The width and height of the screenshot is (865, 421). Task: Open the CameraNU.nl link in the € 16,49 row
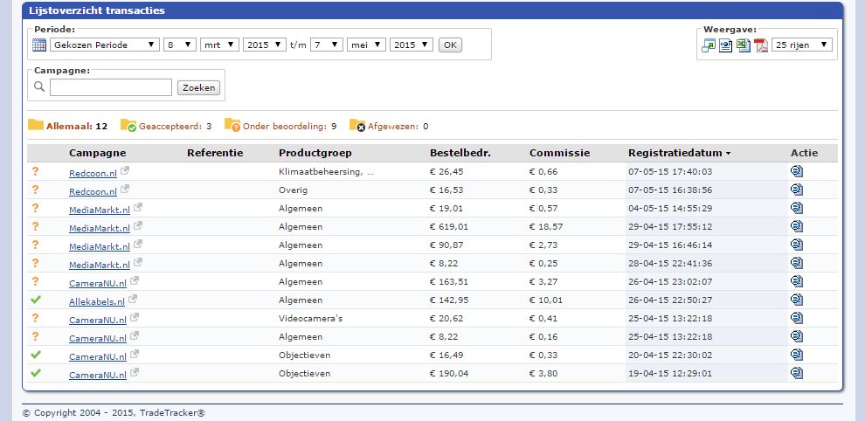98,357
